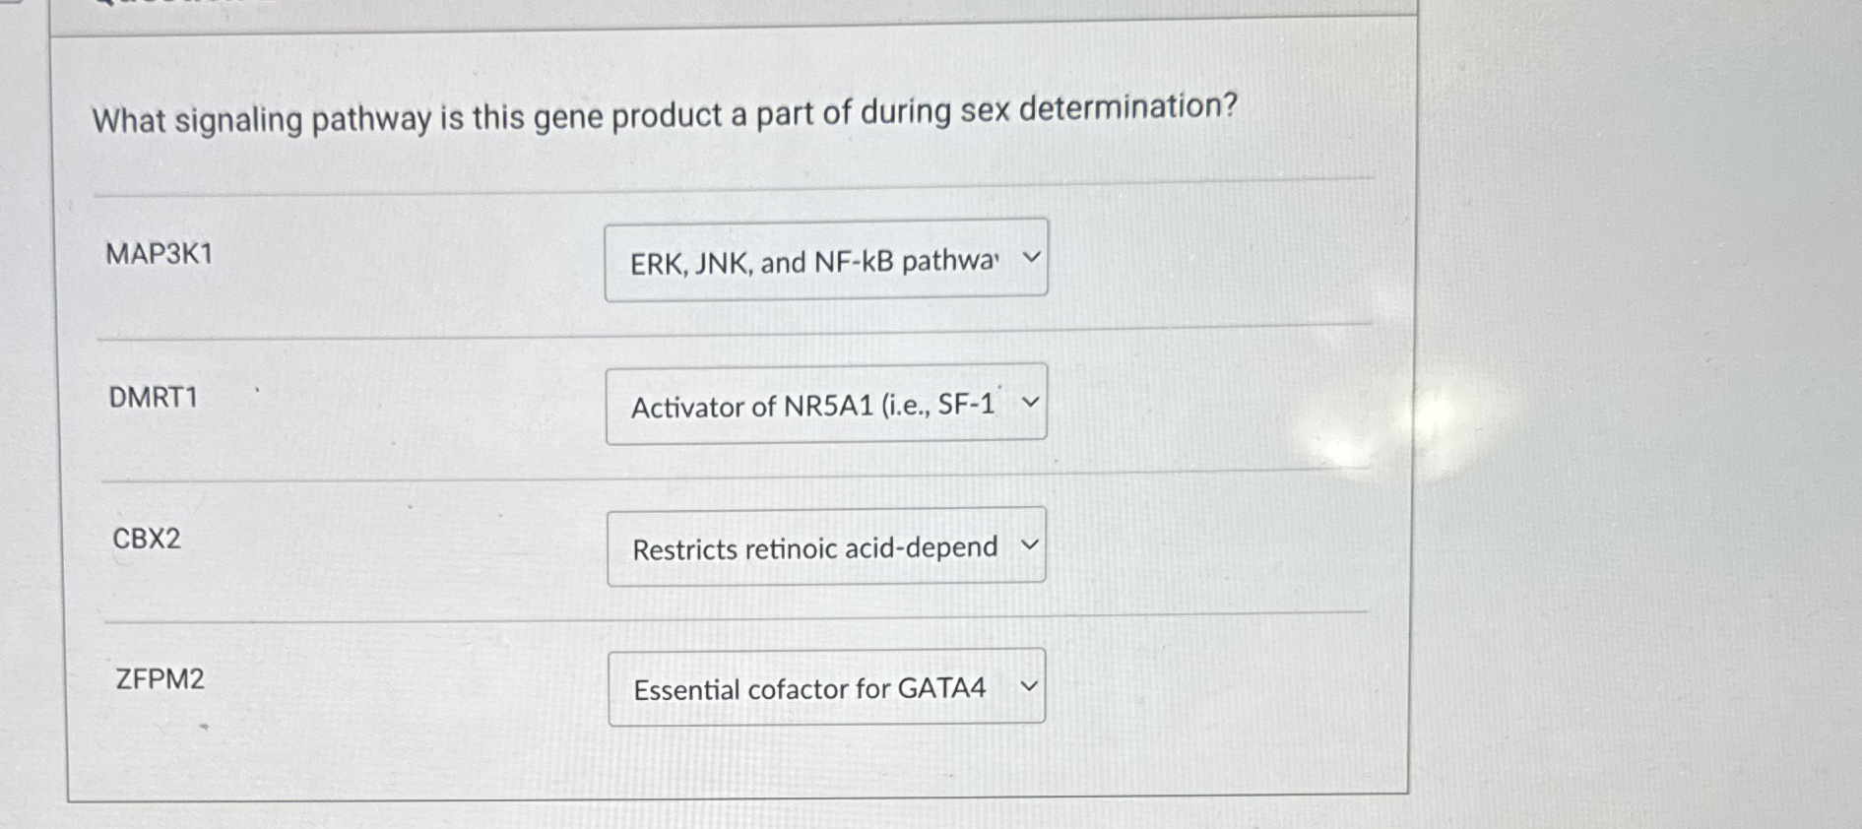This screenshot has width=1862, height=829.
Task: Open the CBX2 answer dropdown
Action: click(827, 544)
